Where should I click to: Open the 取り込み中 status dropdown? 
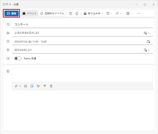click(93, 13)
